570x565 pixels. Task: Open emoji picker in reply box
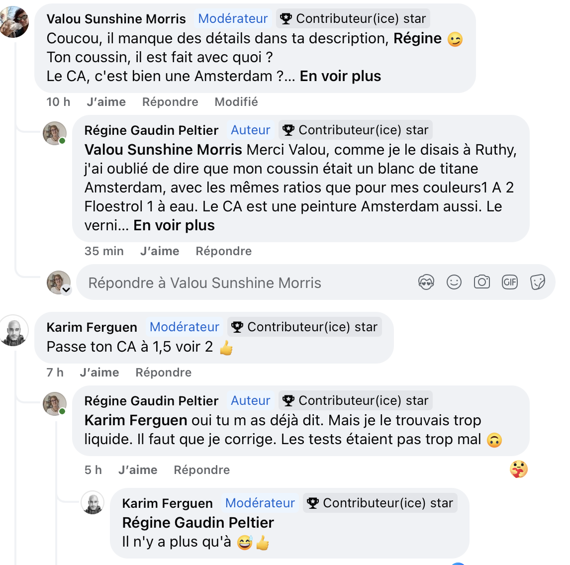click(454, 282)
